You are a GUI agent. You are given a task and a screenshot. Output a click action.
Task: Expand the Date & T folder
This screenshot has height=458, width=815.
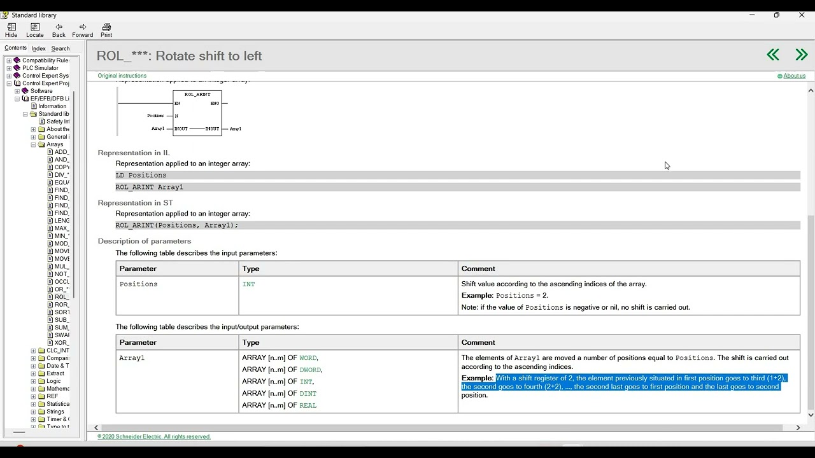pyautogui.click(x=33, y=366)
